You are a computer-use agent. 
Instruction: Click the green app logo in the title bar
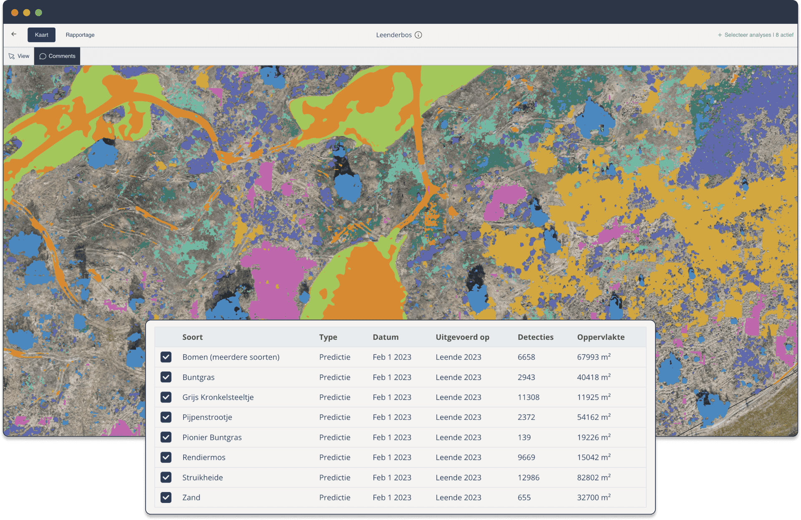pos(39,13)
